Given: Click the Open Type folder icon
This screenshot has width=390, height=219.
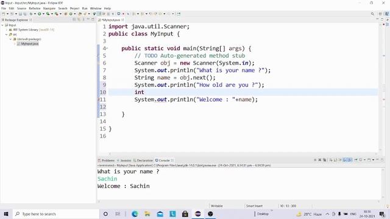Looking at the screenshot, I should point(80,14).
